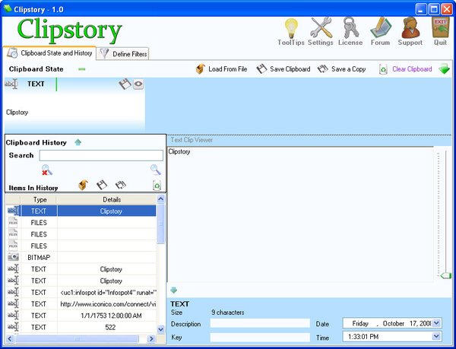This screenshot has width=456, height=349.
Task: Open the Date dropdown
Action: [436, 323]
